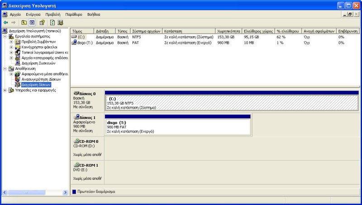The image size is (362, 205).
Task: Click the Κοινόχρηστοι φάκελοι folder icon
Action: click(18, 47)
